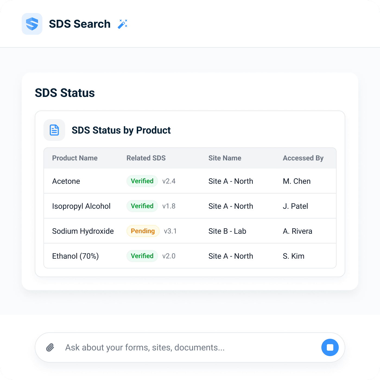Click Site A - North in the Acetone row
Image resolution: width=380 pixels, height=380 pixels.
(231, 181)
